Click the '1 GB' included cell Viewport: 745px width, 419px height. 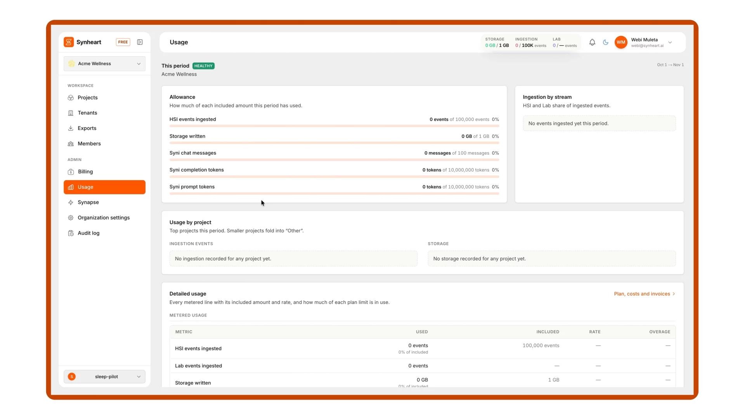click(554, 380)
